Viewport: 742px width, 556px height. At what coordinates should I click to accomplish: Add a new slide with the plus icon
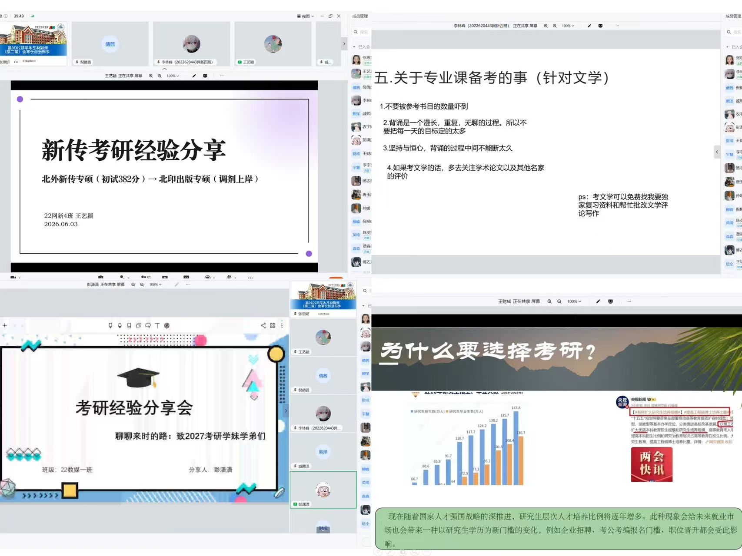tap(4, 325)
